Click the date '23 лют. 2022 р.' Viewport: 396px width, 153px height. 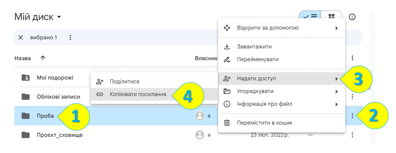tap(270, 135)
